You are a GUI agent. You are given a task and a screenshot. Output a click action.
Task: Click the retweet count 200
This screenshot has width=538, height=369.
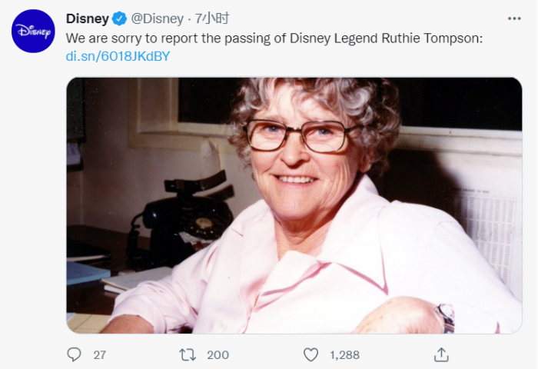218,355
